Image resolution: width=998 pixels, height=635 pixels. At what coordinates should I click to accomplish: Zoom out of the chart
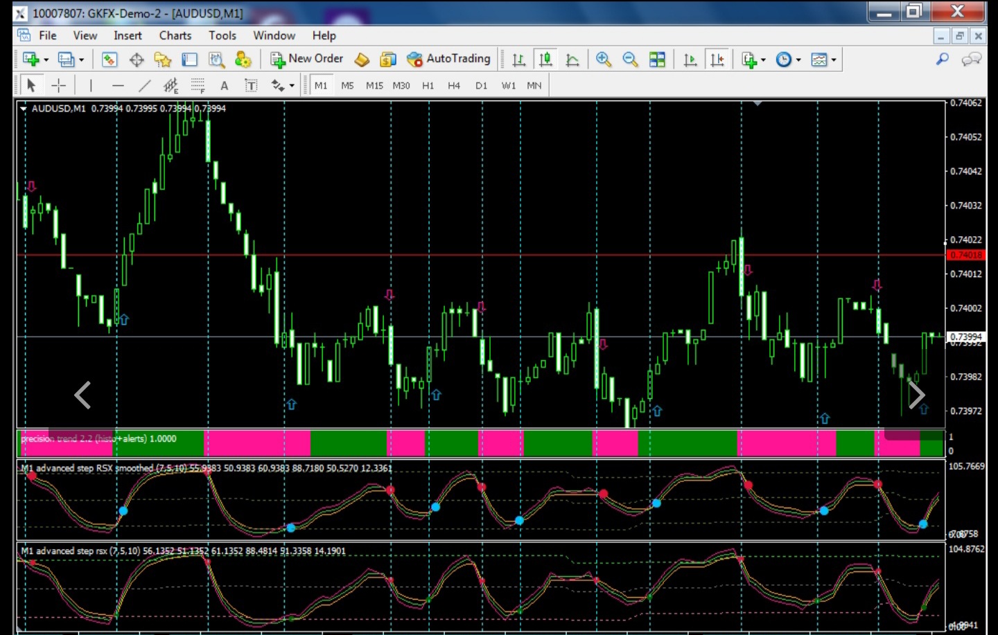(630, 60)
